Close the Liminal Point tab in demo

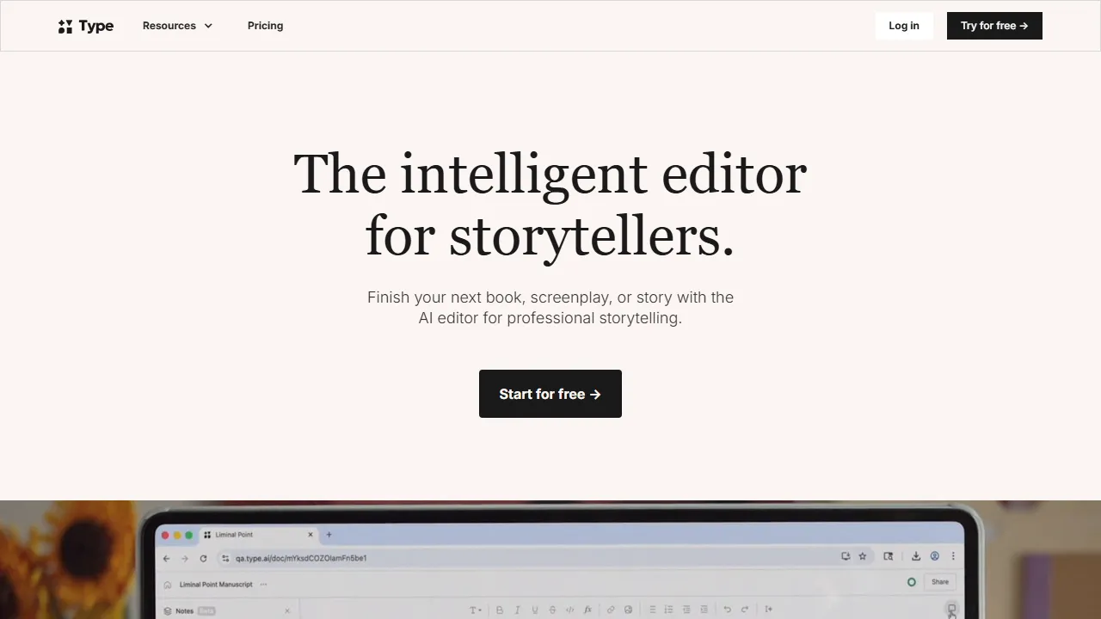click(311, 535)
